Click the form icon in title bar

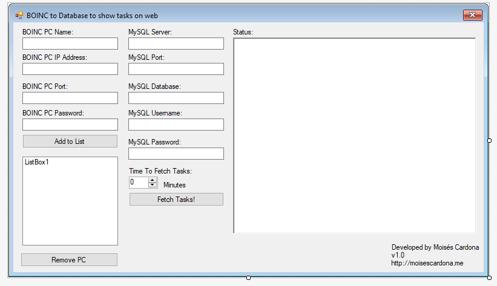pos(19,15)
